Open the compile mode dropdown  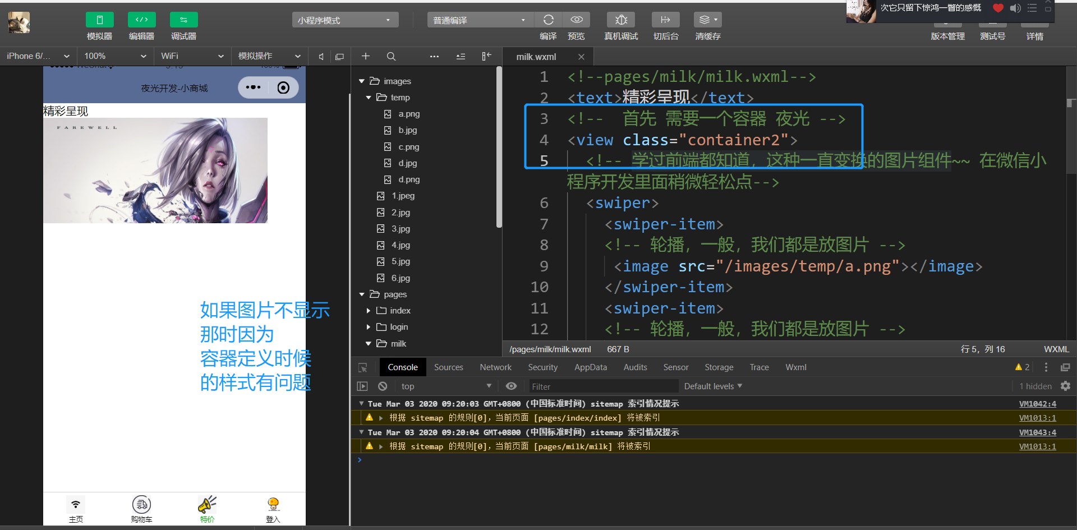(x=480, y=20)
